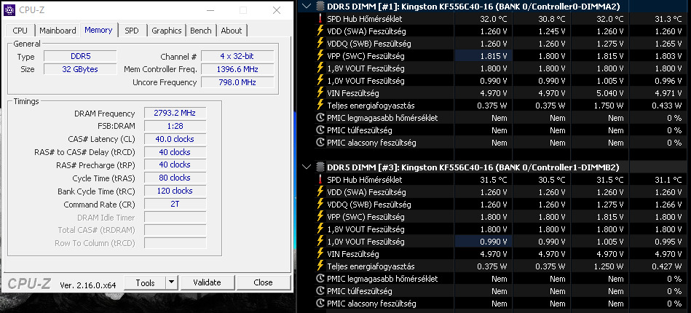
Task: Open the Mainboard tab
Action: pos(58,31)
